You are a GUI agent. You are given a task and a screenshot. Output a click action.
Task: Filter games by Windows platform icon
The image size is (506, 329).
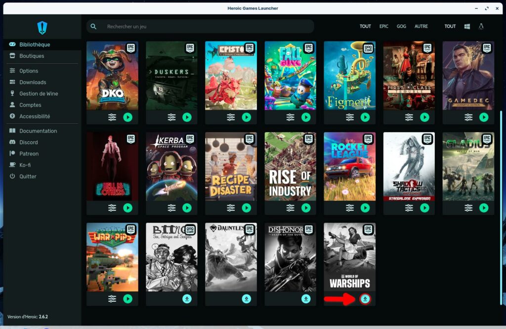click(x=467, y=26)
